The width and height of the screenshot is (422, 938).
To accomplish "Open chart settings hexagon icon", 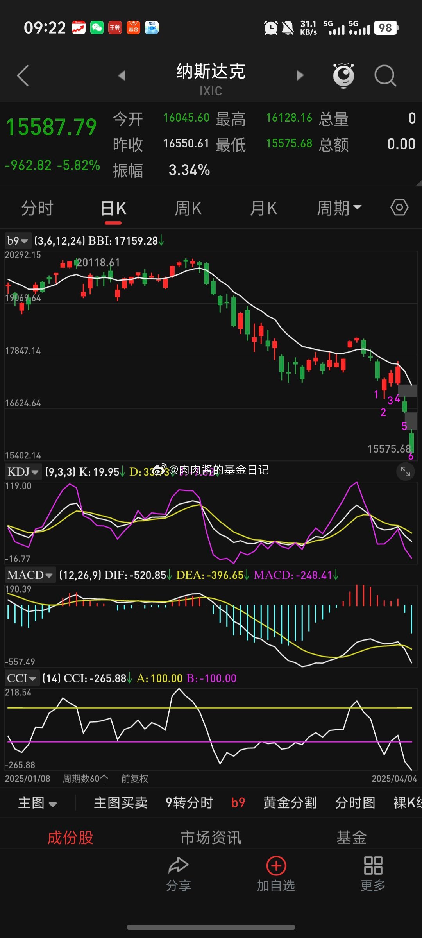I will pyautogui.click(x=399, y=207).
